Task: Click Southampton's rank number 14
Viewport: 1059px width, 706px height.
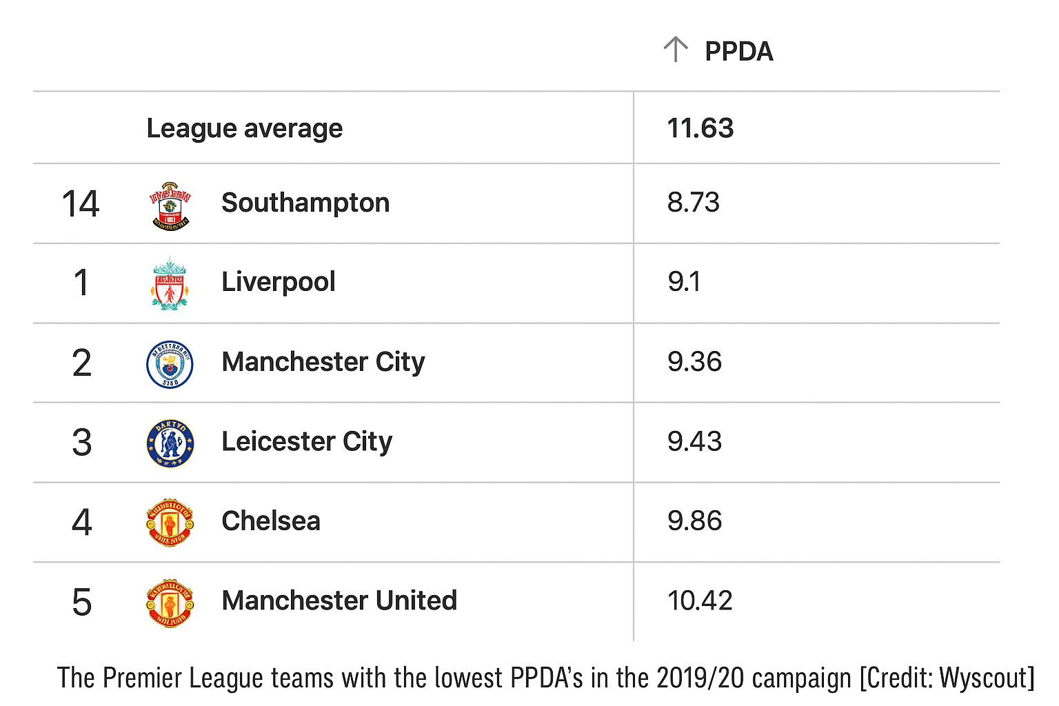Action: [x=81, y=205]
